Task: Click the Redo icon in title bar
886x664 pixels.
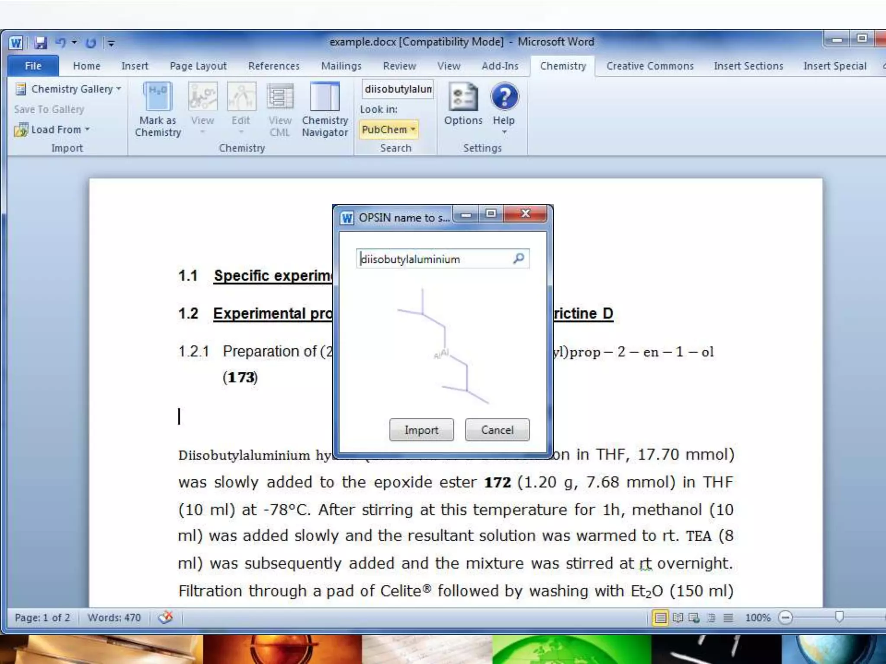Action: point(90,43)
